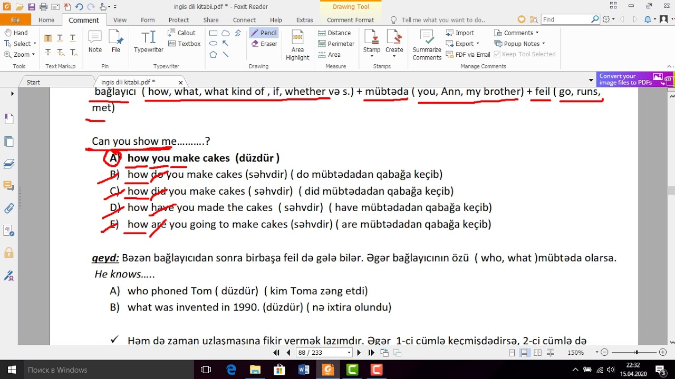
Task: Select the Perimeter measure tool
Action: [336, 44]
